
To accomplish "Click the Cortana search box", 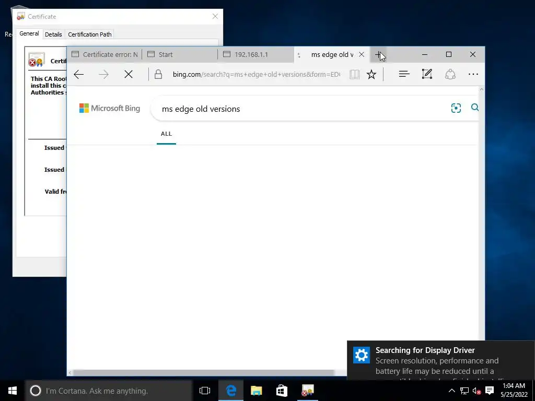I will point(109,391).
